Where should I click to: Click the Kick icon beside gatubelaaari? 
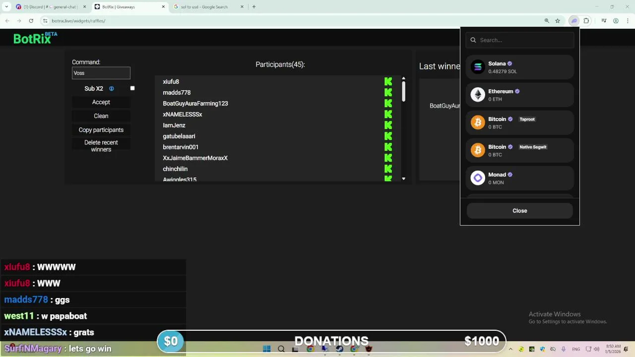pyautogui.click(x=388, y=136)
